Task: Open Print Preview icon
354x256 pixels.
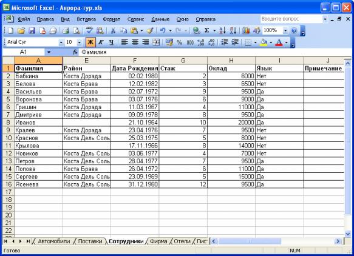Action: tap(77, 30)
